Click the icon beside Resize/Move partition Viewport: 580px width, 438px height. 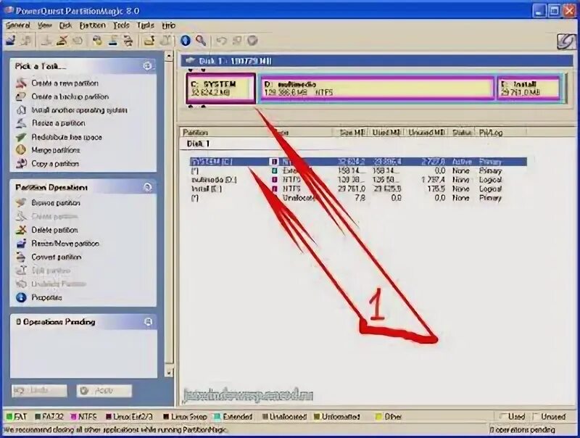[x=21, y=244]
